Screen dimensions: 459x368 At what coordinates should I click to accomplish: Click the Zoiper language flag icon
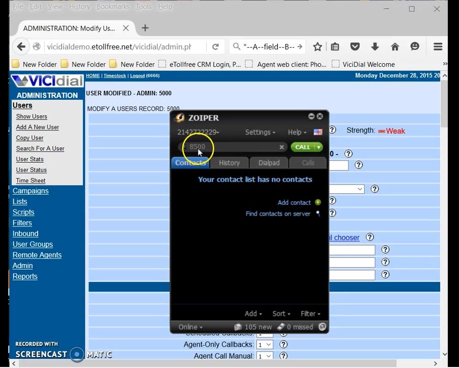click(x=318, y=132)
